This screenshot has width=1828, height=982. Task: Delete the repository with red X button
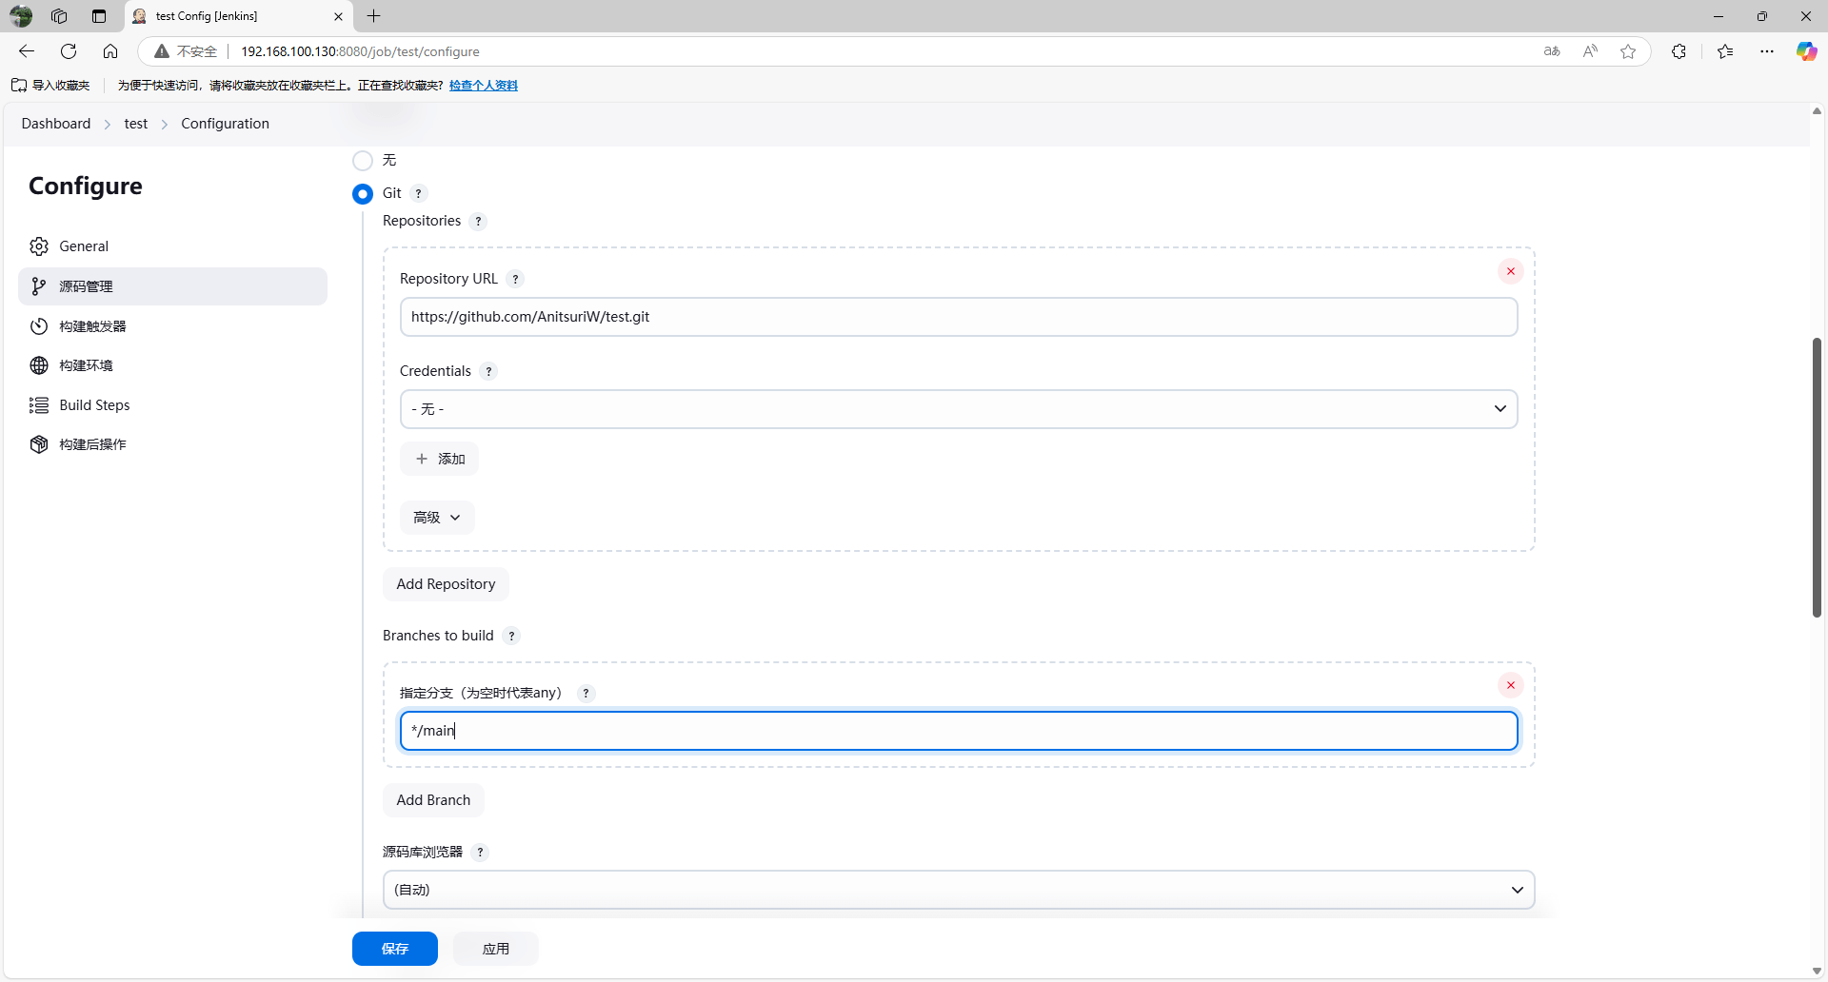coord(1510,271)
